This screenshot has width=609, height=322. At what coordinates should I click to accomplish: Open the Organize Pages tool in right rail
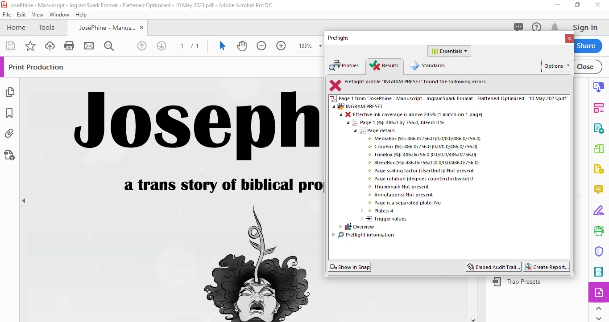[598, 107]
